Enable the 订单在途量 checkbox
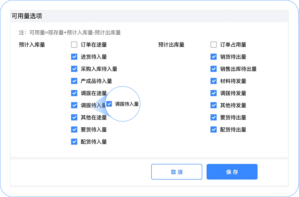This screenshot has width=299, height=197. [74, 45]
